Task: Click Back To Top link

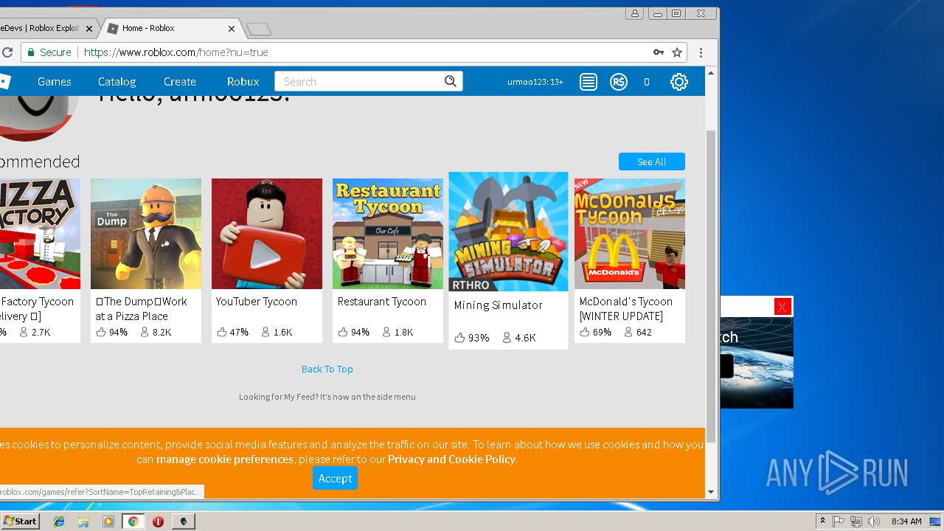Action: tap(327, 369)
